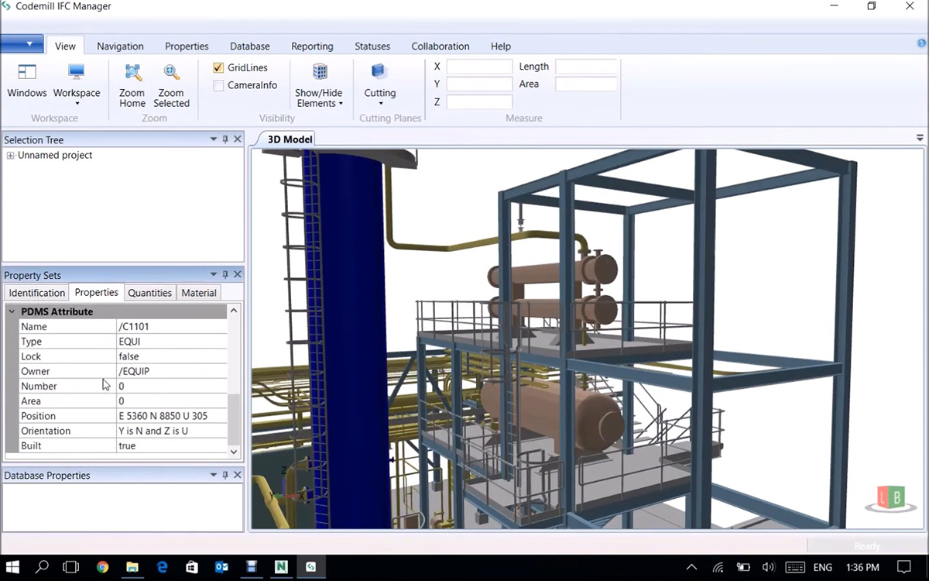The image size is (929, 581).
Task: Open Selection Tree panel options dropdown
Action: click(214, 139)
